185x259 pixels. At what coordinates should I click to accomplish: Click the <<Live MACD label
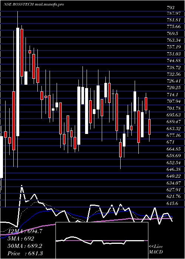[156, 249]
